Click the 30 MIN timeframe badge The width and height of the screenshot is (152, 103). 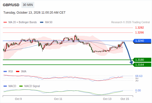pos(28,5)
